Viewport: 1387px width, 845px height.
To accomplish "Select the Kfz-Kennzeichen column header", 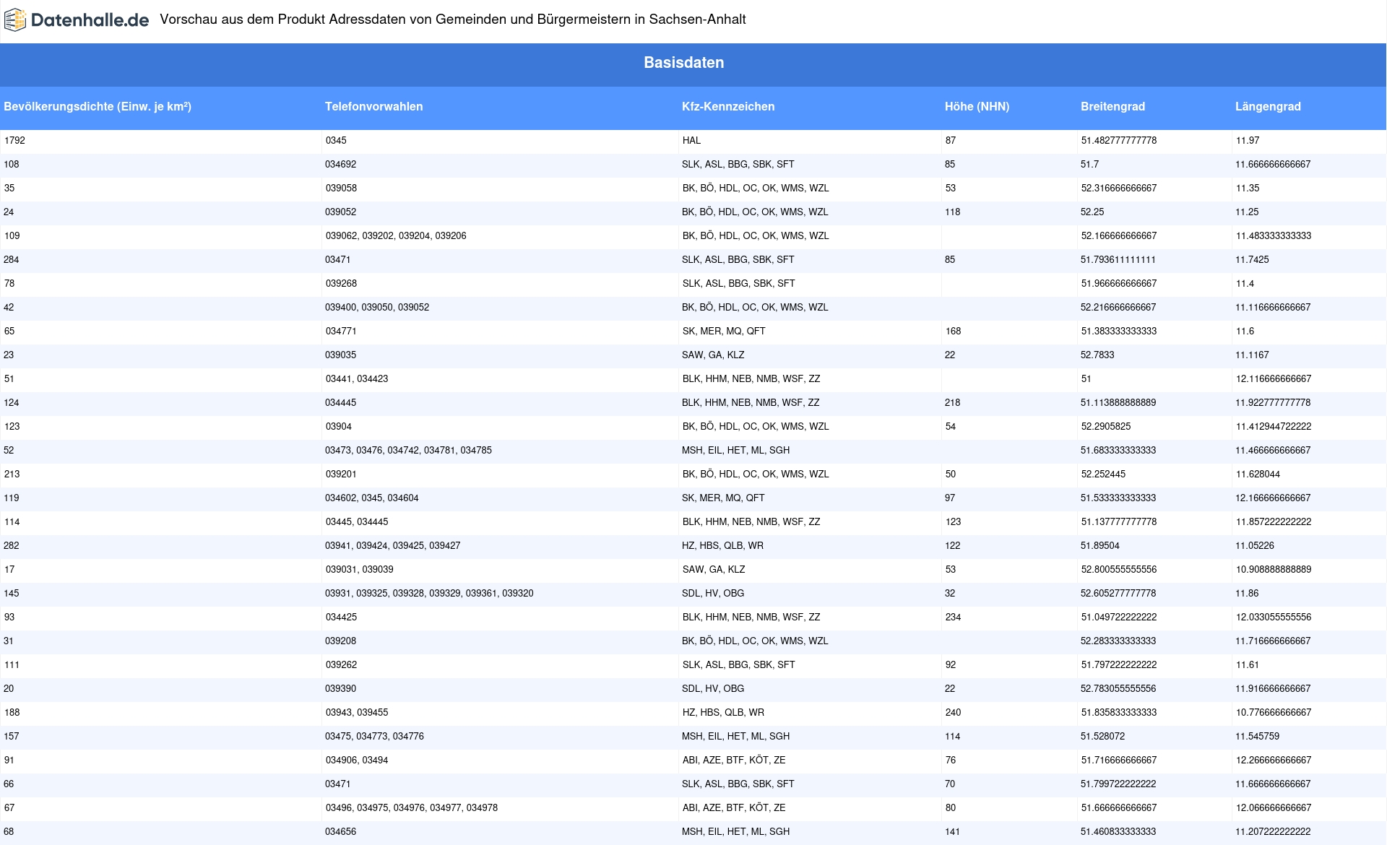I will [728, 107].
